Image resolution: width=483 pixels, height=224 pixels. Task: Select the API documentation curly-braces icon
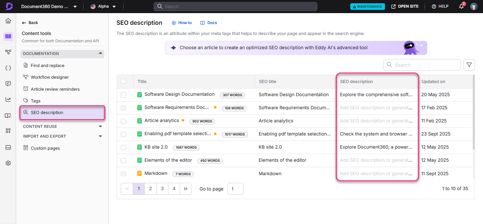click(x=8, y=68)
